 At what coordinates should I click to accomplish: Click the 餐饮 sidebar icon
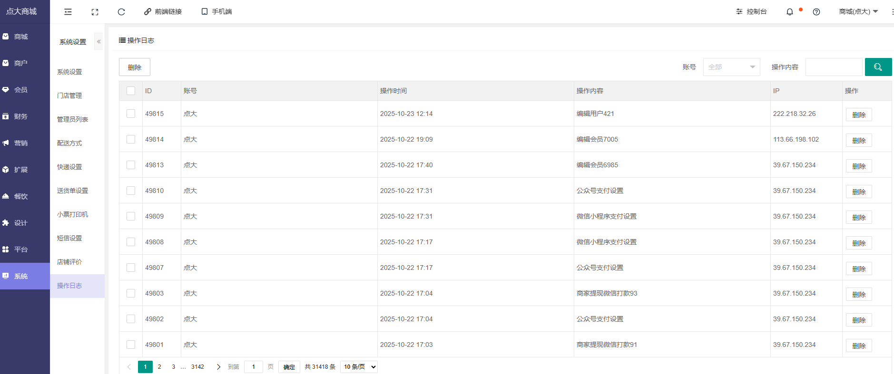pos(6,196)
